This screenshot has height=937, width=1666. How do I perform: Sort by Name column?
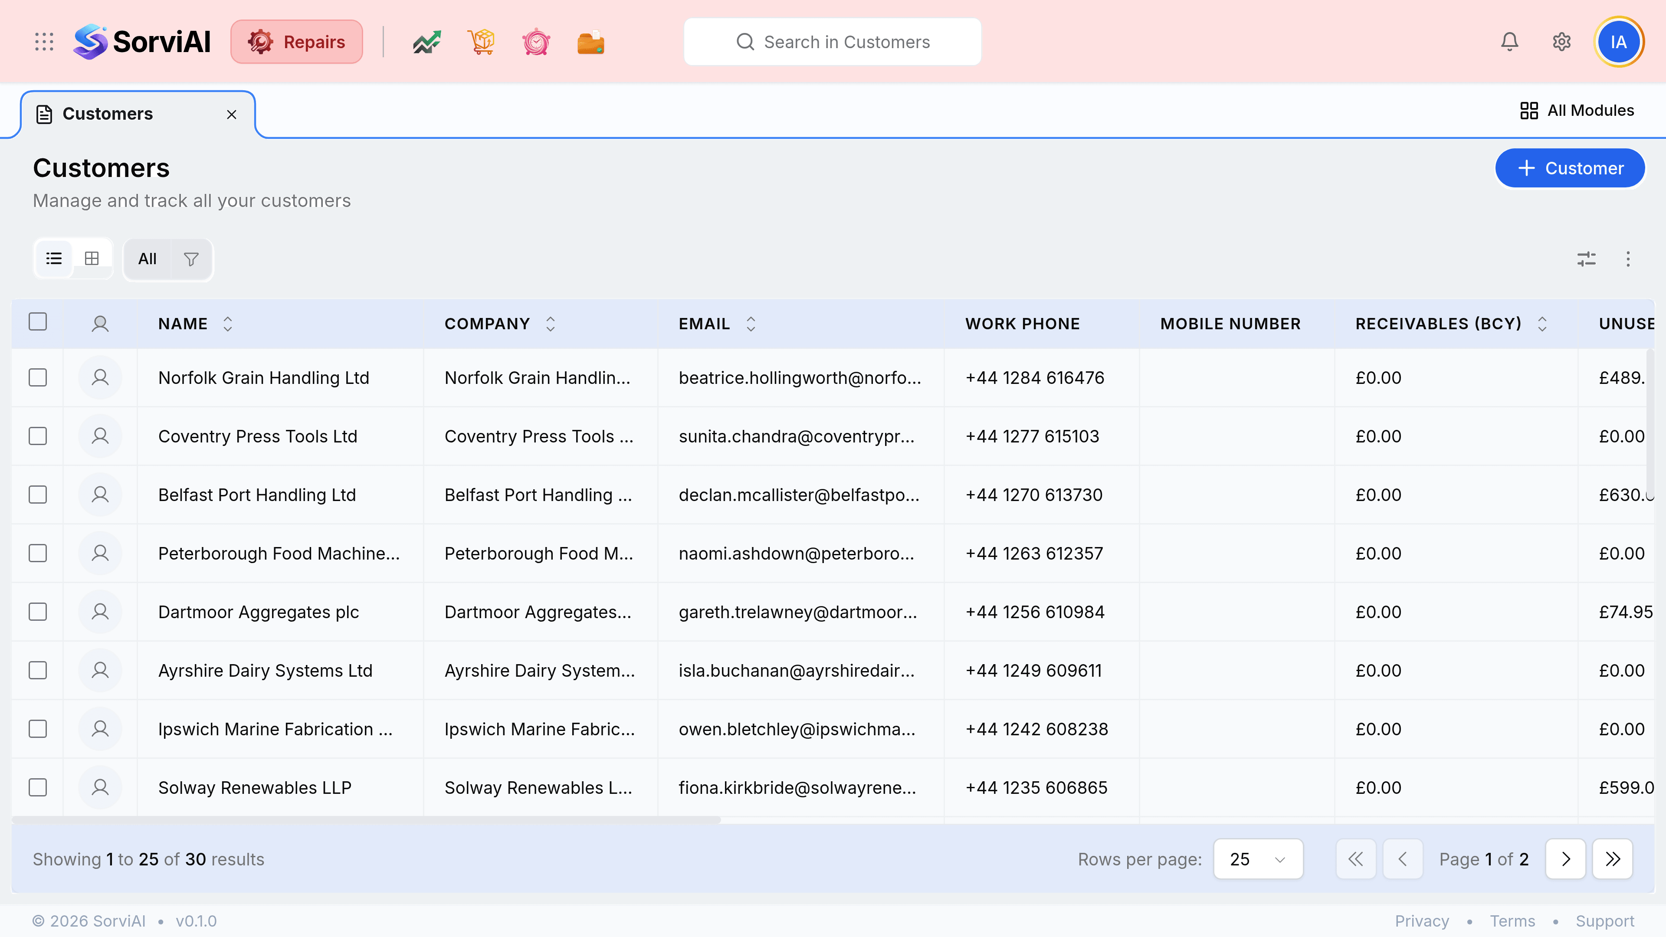click(x=228, y=324)
